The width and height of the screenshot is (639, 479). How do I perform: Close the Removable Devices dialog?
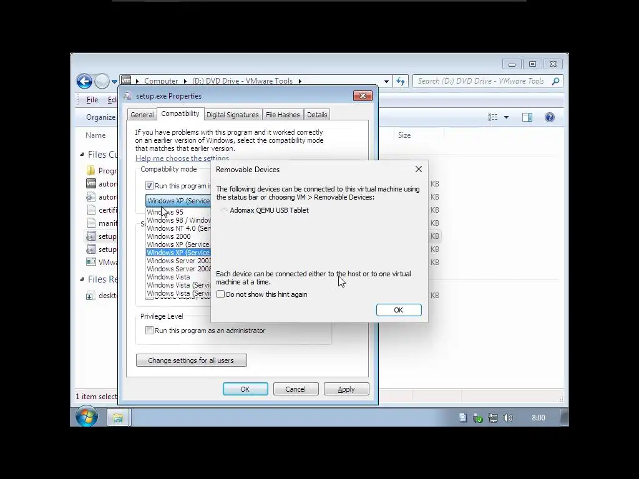[419, 169]
